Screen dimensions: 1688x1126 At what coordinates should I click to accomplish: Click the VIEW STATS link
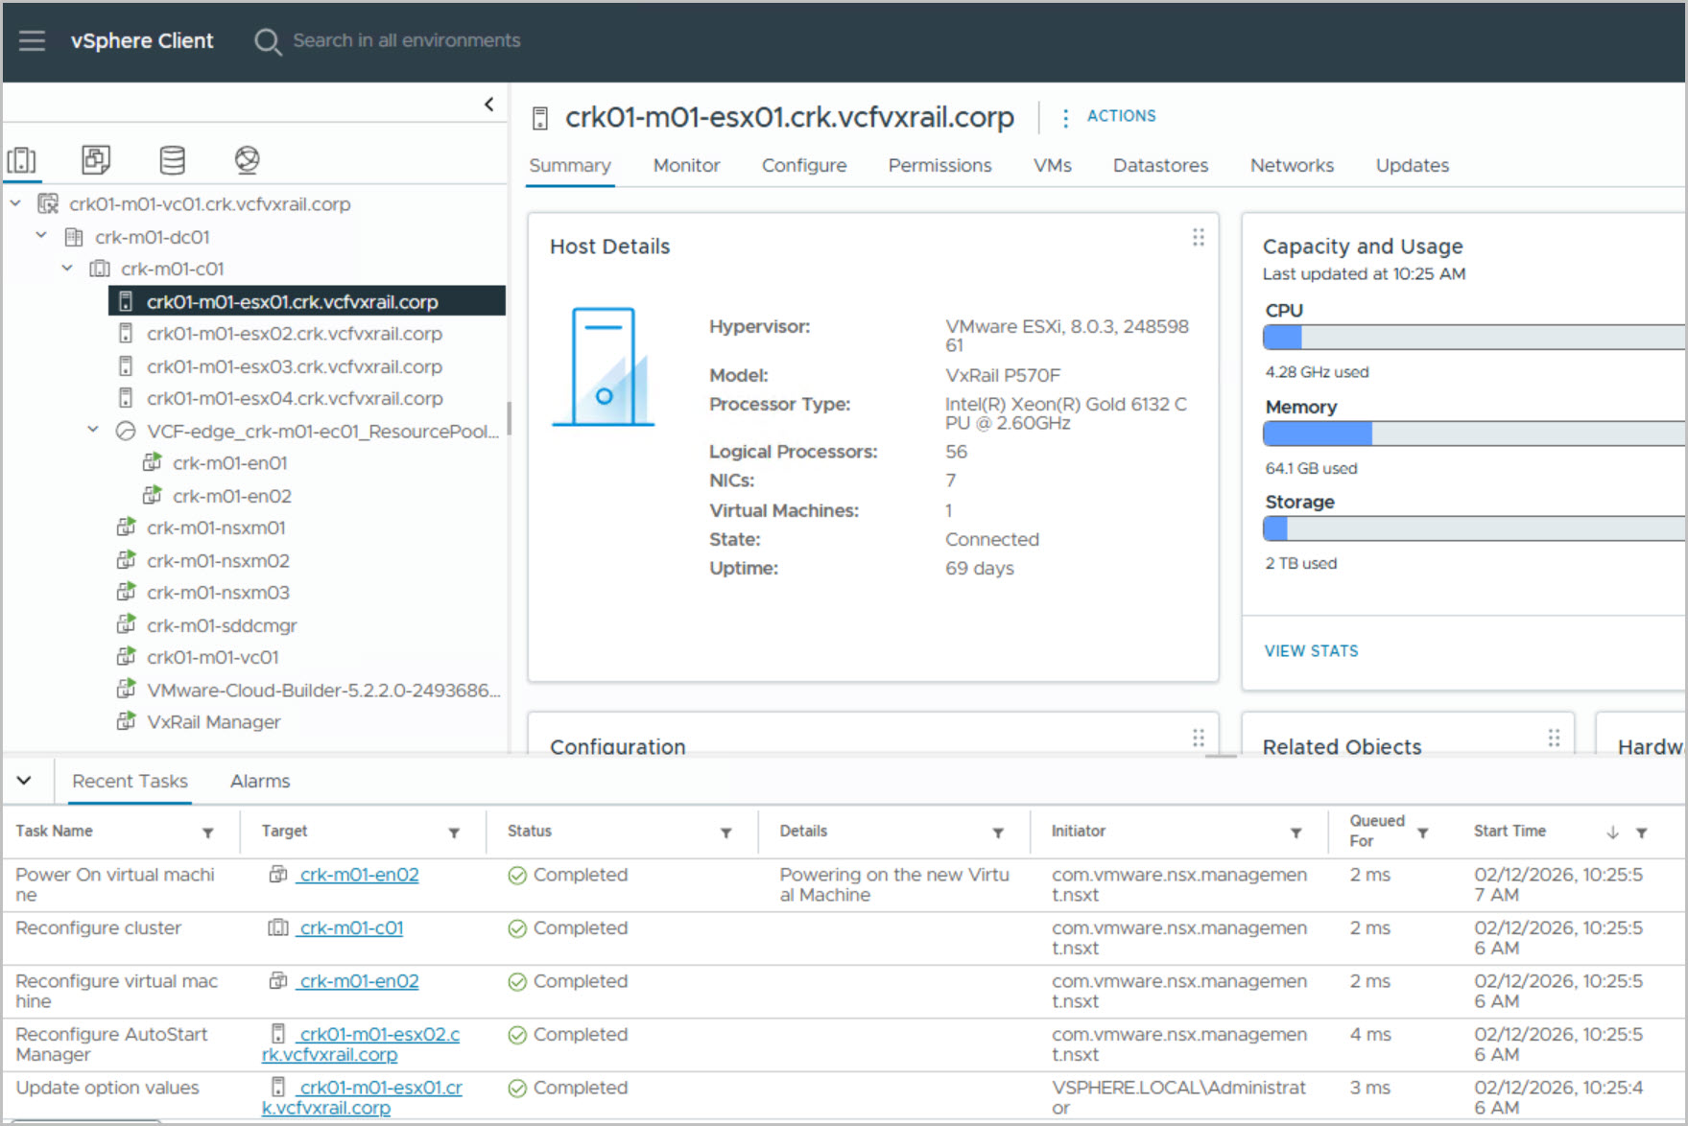pos(1311,651)
